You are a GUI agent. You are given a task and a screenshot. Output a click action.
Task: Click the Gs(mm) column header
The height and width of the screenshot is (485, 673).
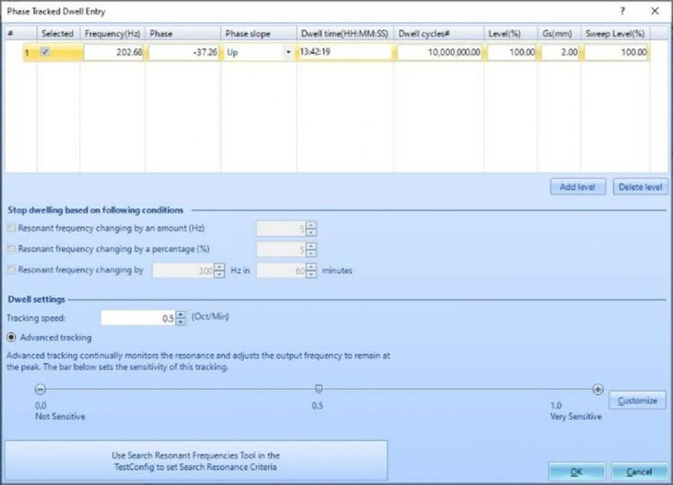560,34
